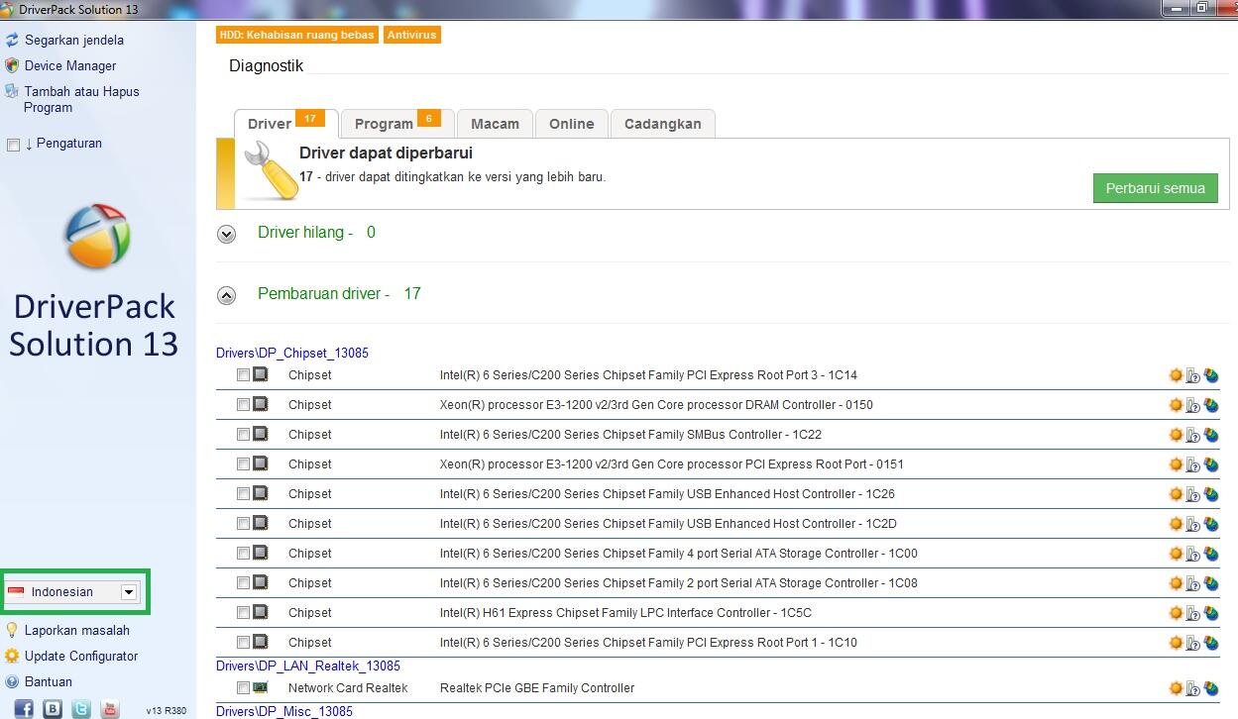
Task: Click the 'Perbarui semua' button
Action: pos(1156,188)
